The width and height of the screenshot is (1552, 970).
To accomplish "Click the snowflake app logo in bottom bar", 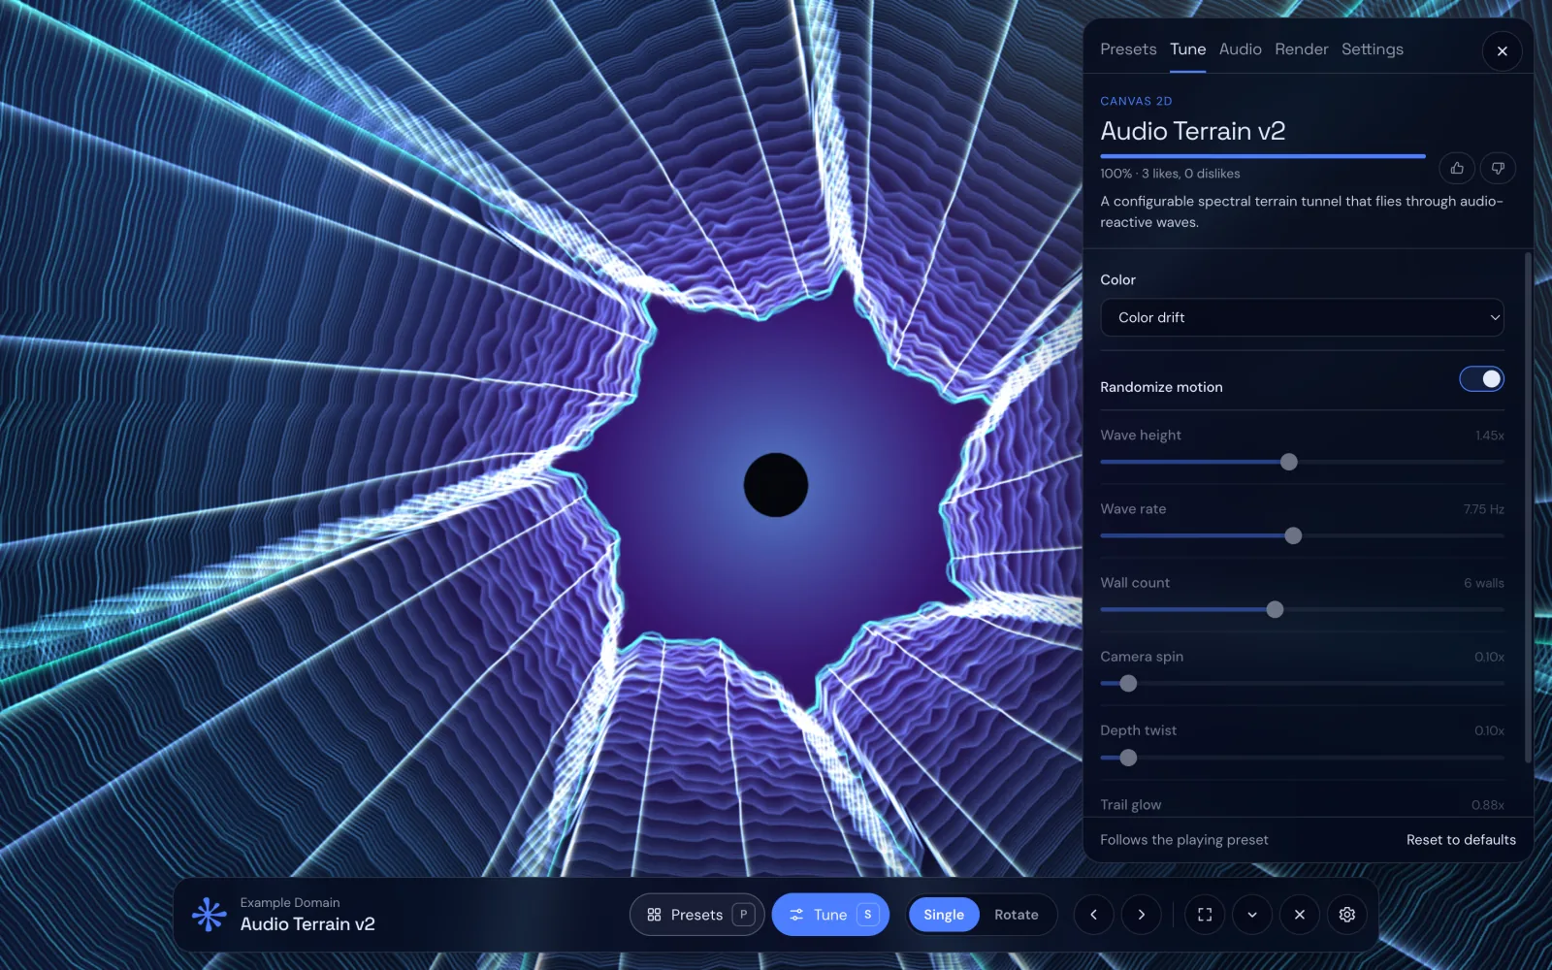I will tap(209, 914).
